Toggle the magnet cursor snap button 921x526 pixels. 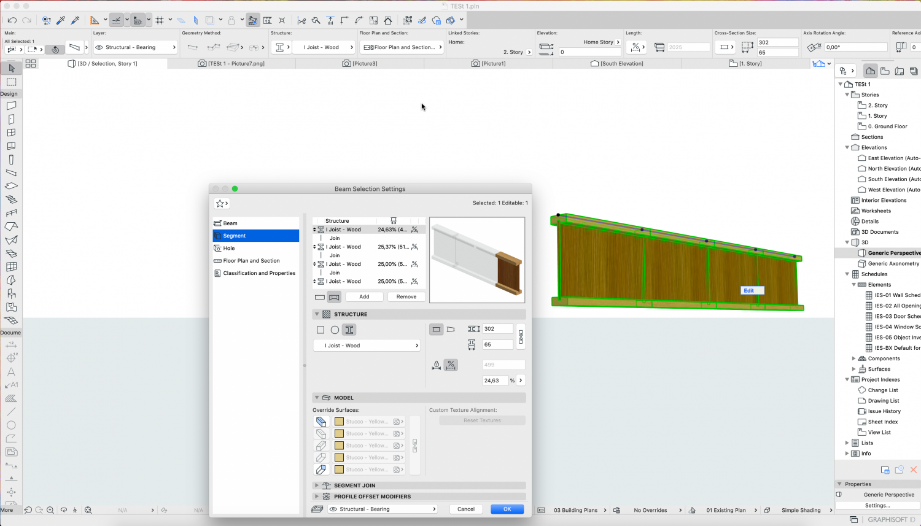(x=55, y=49)
